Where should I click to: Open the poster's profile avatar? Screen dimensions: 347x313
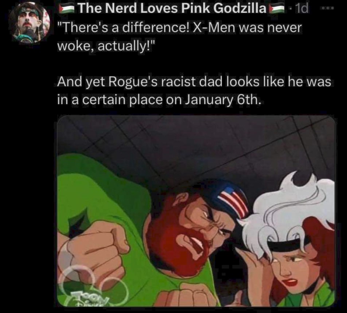tap(29, 23)
